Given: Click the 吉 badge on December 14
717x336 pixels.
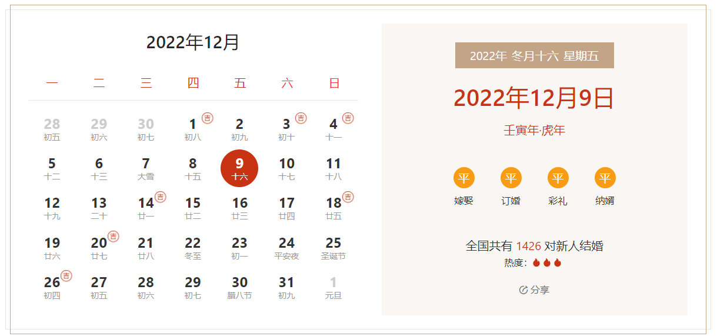Looking at the screenshot, I should point(160,197).
